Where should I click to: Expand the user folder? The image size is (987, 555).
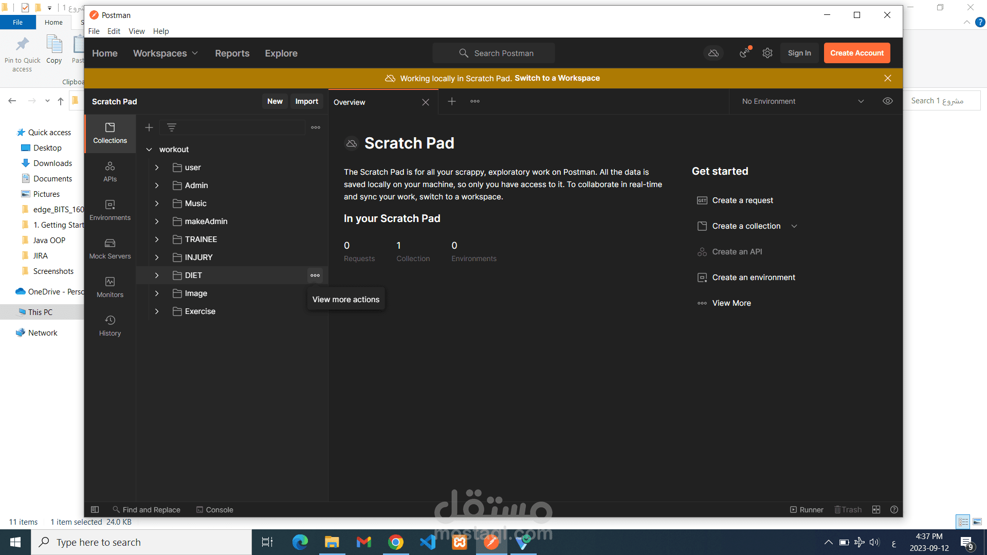157,168
